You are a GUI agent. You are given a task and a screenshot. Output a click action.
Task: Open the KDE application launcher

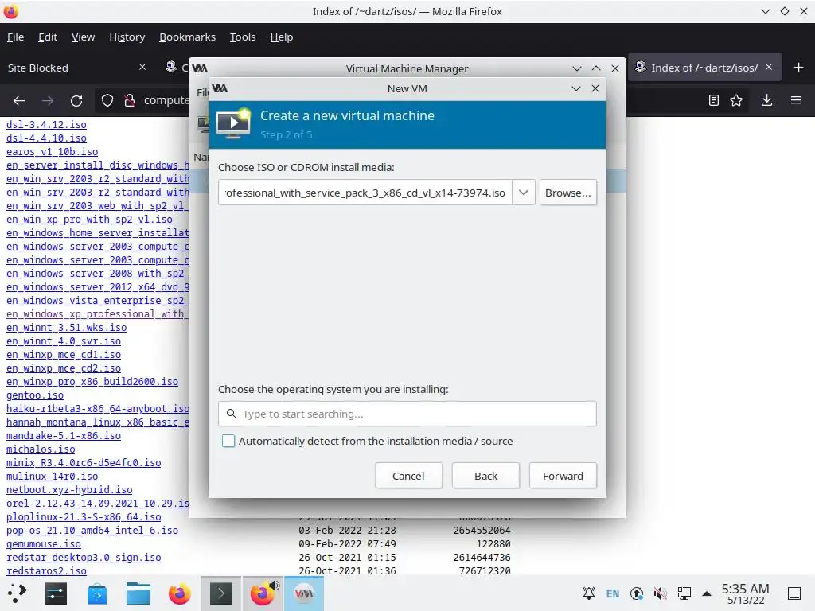[17, 593]
